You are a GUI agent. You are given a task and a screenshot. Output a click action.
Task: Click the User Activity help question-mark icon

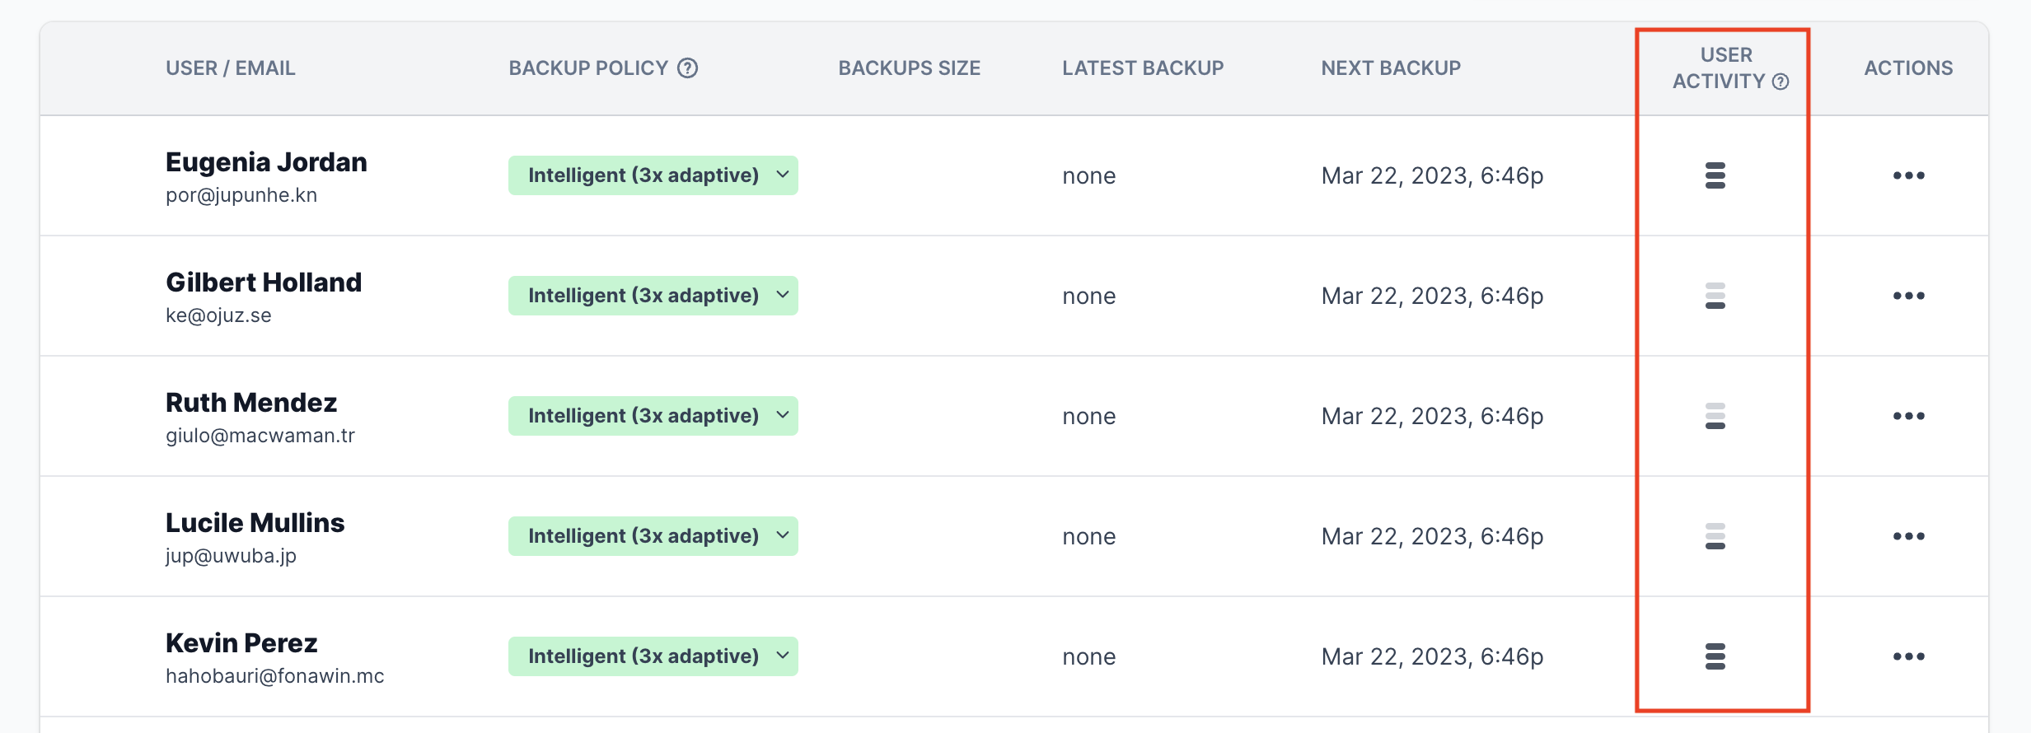1781,82
